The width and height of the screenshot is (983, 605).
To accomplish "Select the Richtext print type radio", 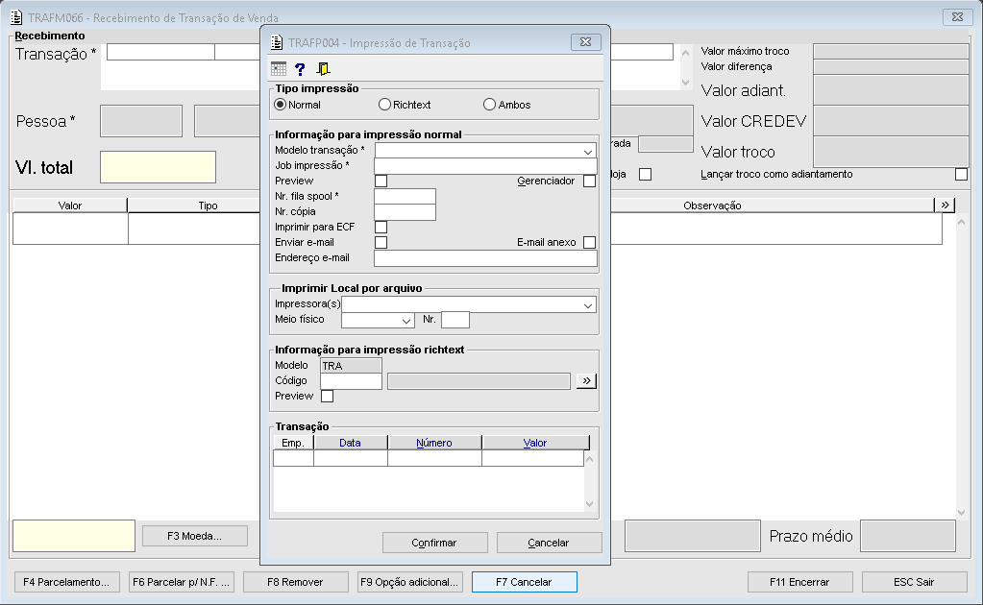I will [385, 105].
